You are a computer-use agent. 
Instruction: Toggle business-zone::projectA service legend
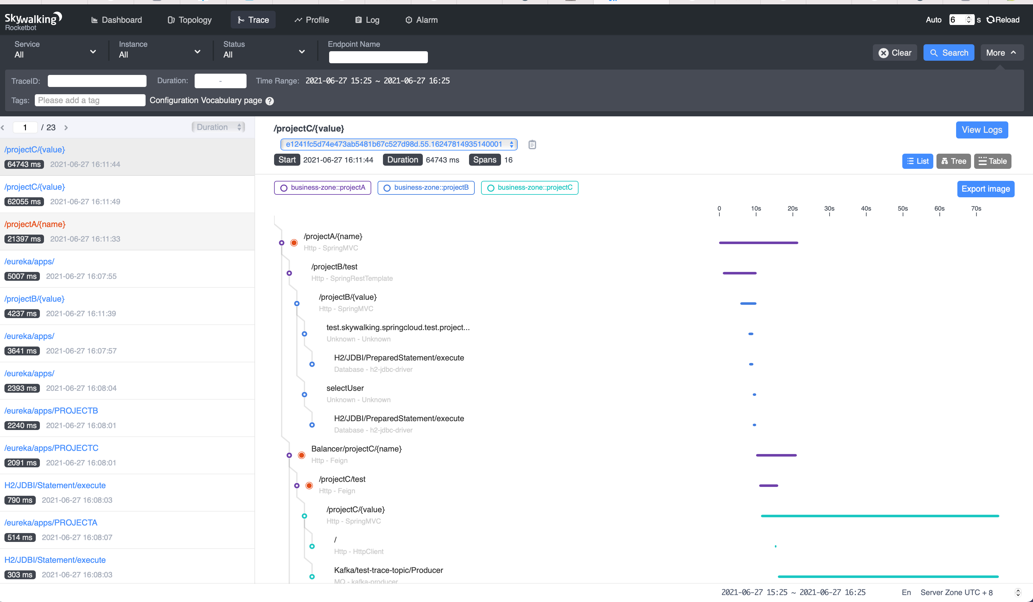pyautogui.click(x=322, y=187)
